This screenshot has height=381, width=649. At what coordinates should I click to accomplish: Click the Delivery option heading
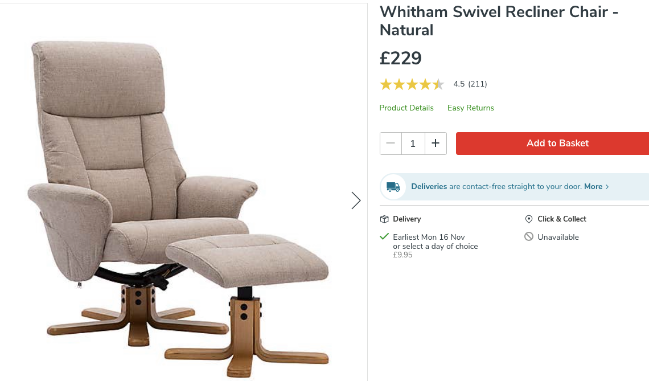[407, 219]
